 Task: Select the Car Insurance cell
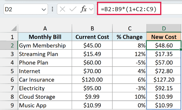[x=45, y=80]
